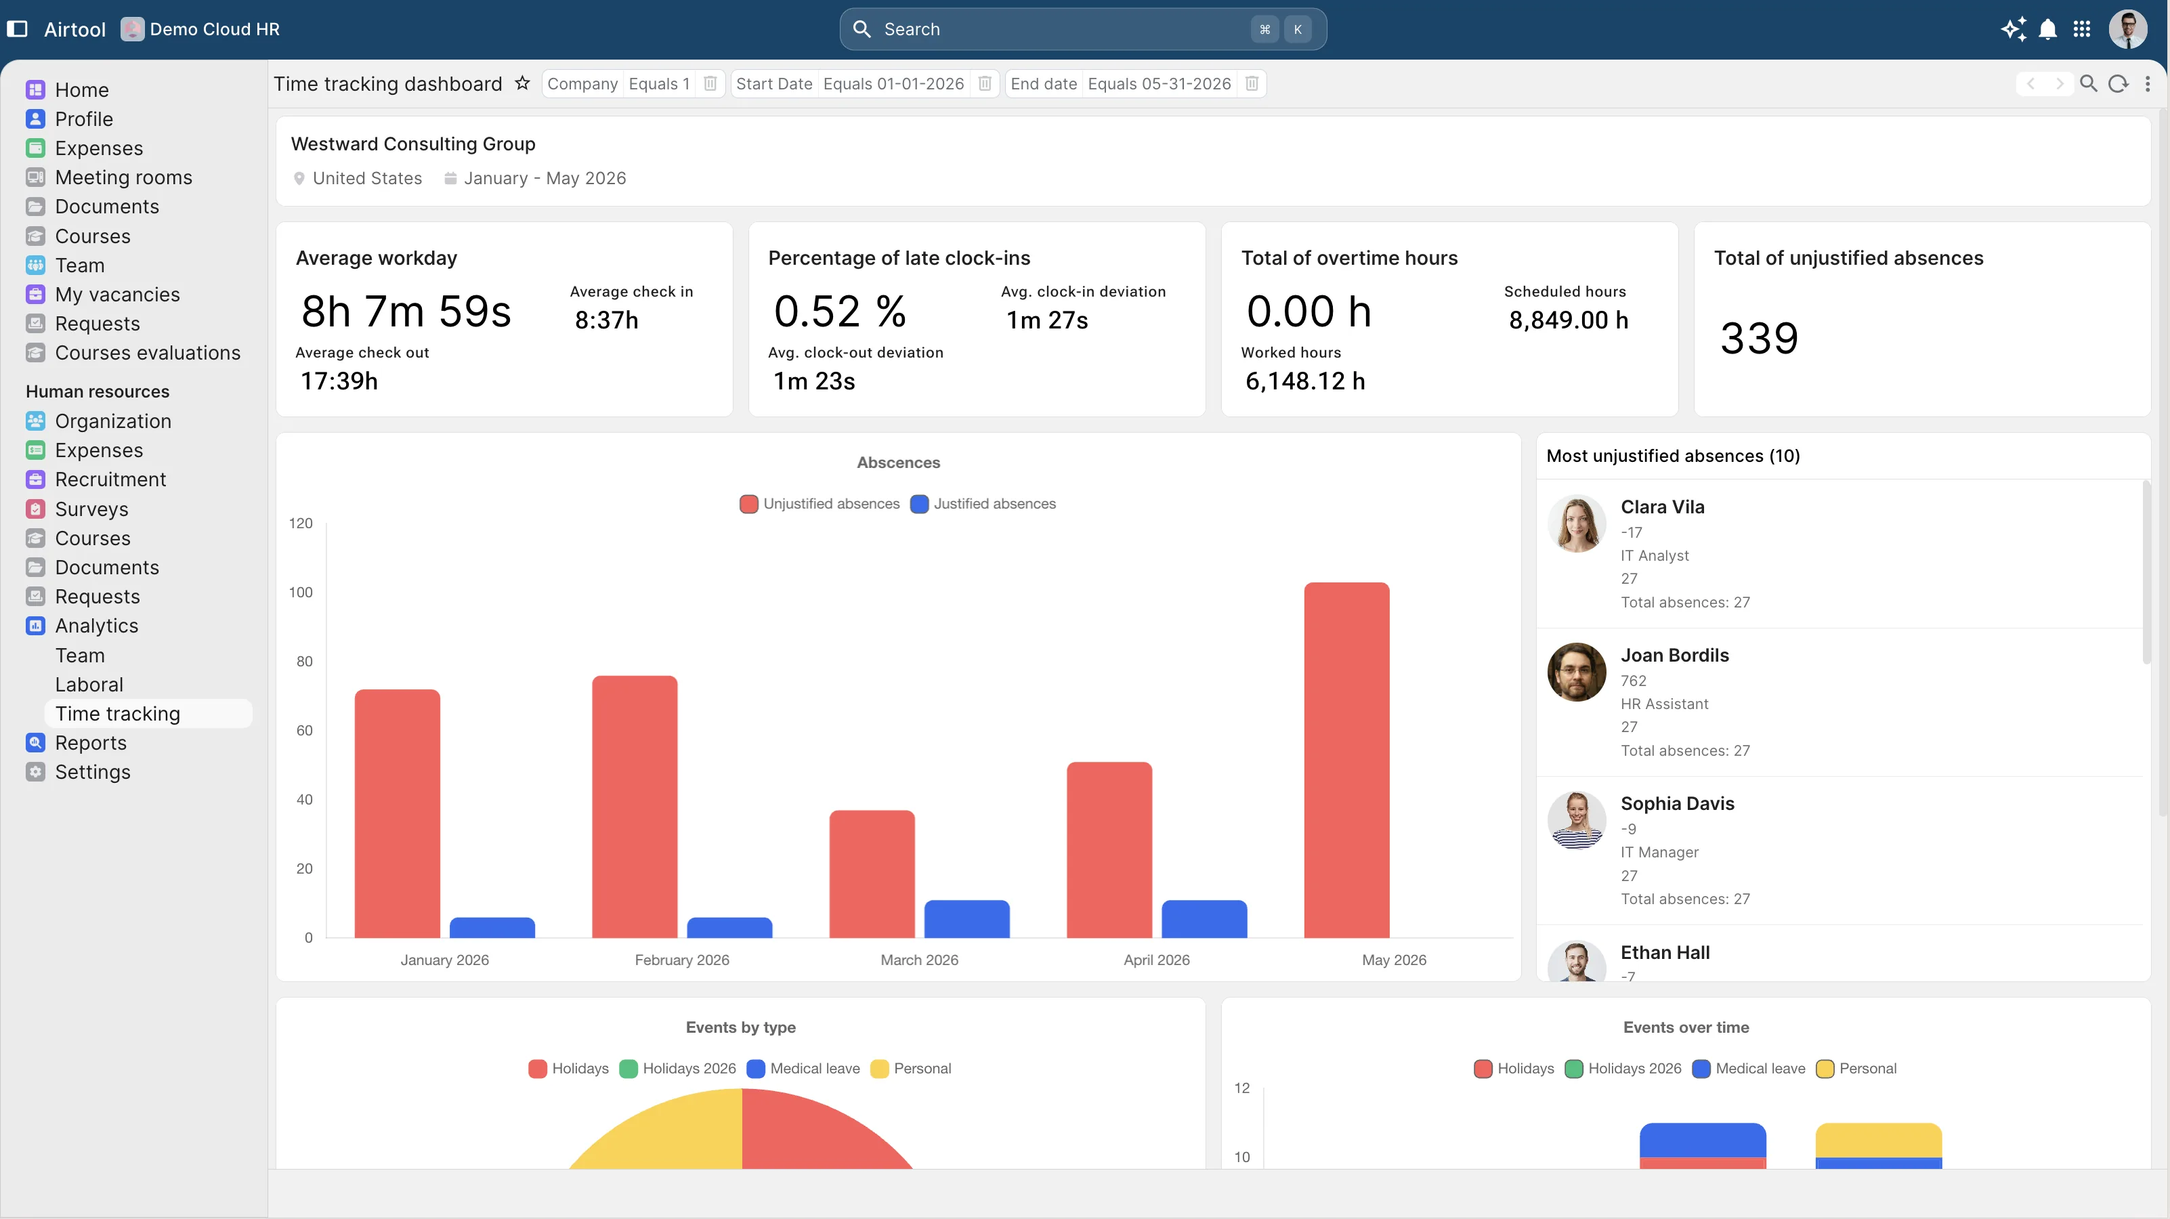
Task: Click the Expenses icon in personal section
Action: pyautogui.click(x=35, y=148)
